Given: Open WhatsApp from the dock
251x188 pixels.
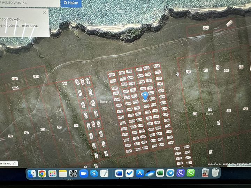Looking at the screenshot, I should (190, 173).
